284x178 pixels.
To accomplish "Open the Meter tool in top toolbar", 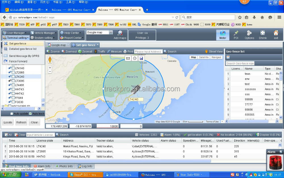I will pos(223,35).
